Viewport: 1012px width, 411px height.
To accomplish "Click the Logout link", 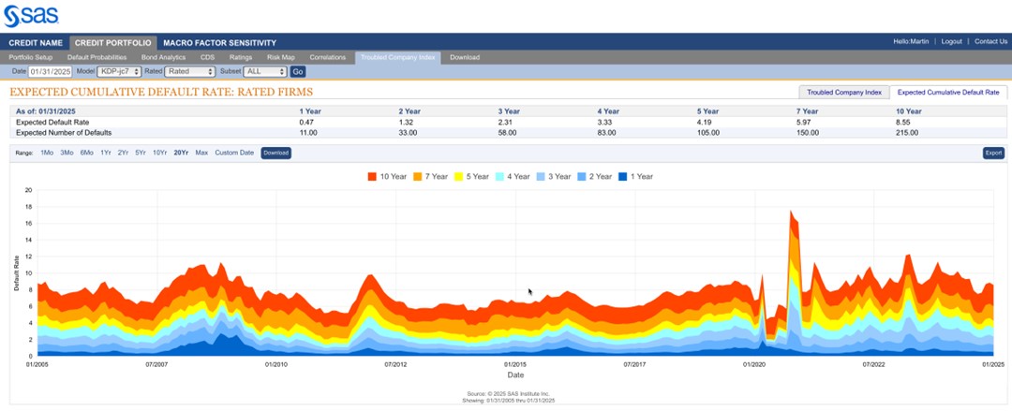I will click(951, 42).
